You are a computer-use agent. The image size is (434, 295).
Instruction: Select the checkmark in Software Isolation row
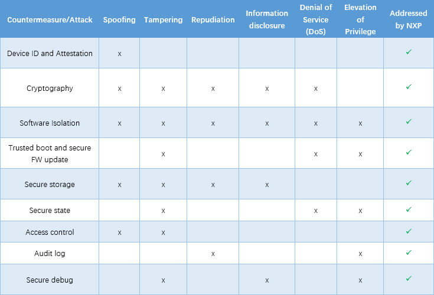[x=409, y=122]
